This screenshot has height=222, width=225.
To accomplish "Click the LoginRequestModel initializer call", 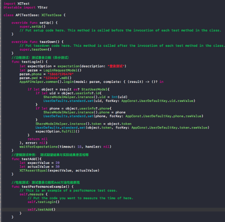I will [62, 70].
